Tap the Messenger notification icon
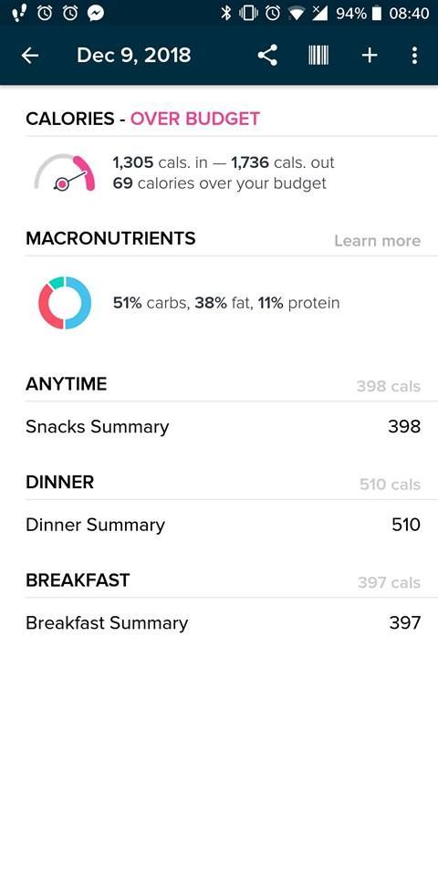This screenshot has height=876, width=438. click(x=96, y=14)
